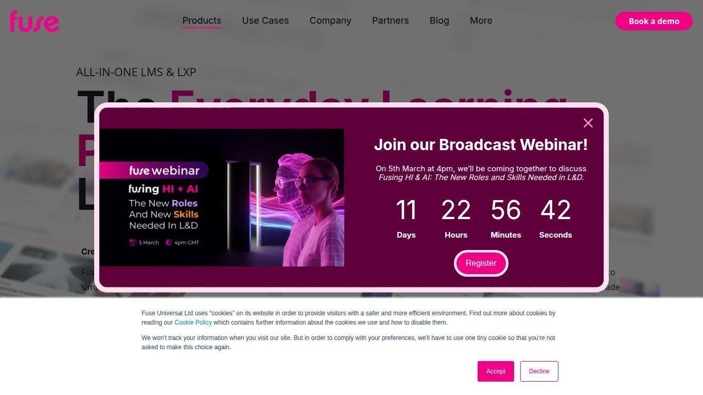Register for the Broadcast Webinar
The width and height of the screenshot is (703, 395).
click(x=481, y=263)
